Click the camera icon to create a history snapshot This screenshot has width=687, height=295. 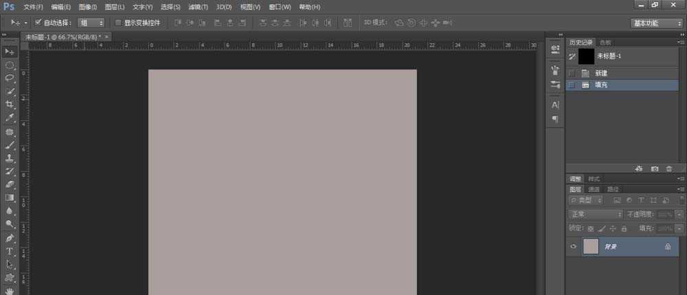tap(654, 168)
